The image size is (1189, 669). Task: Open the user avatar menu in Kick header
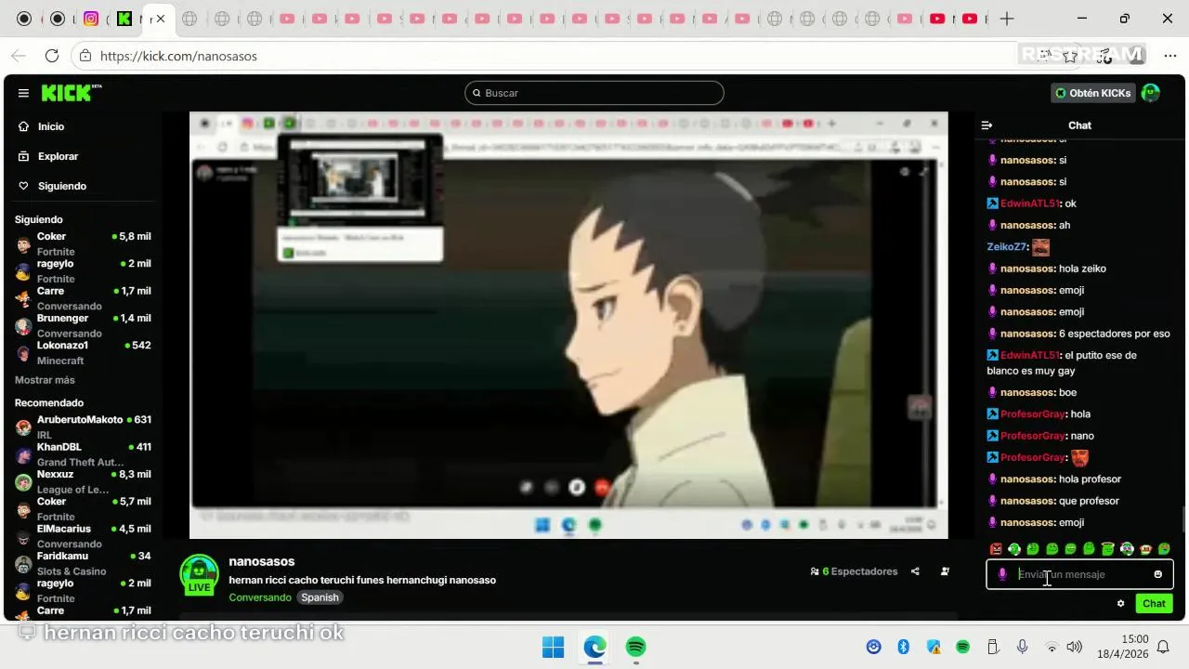(x=1150, y=93)
